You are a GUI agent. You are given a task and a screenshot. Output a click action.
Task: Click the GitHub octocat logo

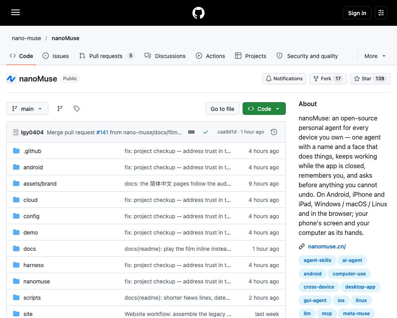(x=198, y=13)
